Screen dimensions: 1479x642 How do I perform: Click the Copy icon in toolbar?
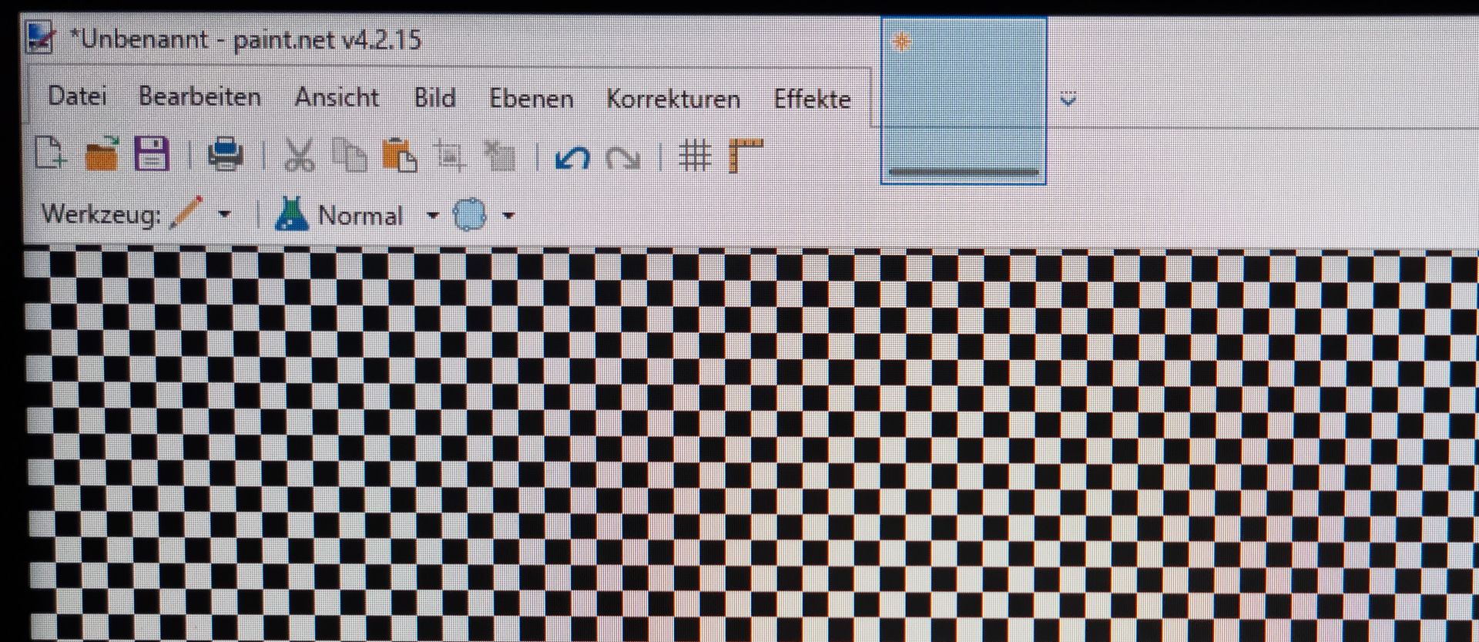[350, 156]
